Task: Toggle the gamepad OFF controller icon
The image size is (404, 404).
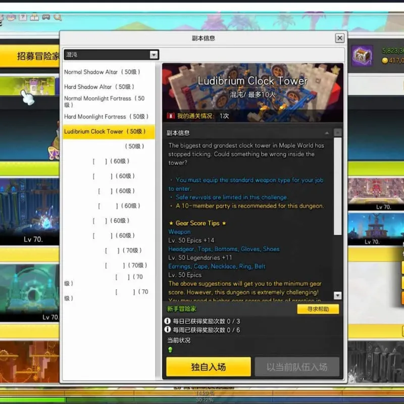Action: click(x=46, y=17)
